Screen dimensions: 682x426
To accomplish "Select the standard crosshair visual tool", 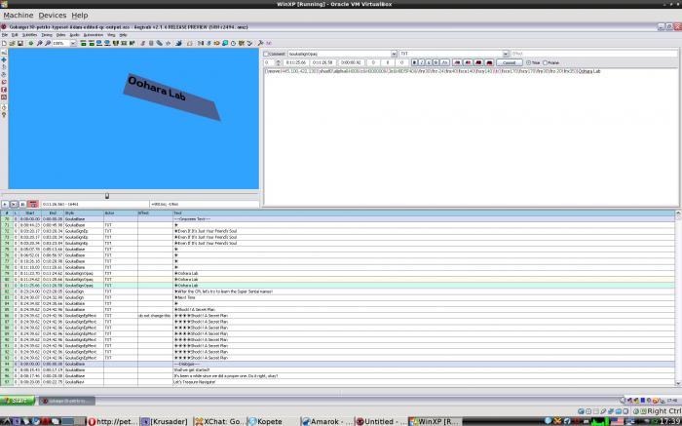I will pyautogui.click(x=4, y=53).
